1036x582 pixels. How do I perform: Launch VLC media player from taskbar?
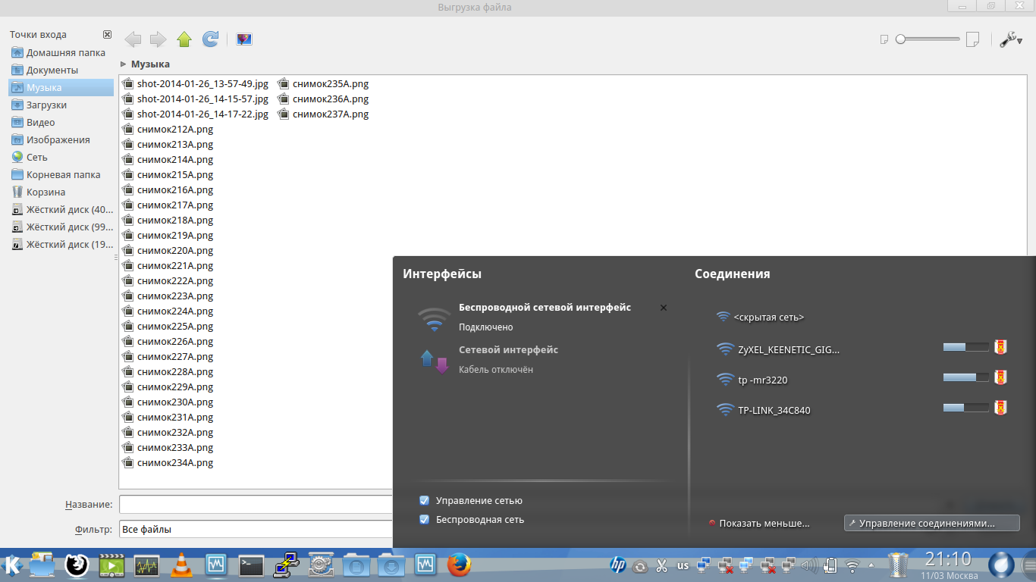(x=181, y=565)
